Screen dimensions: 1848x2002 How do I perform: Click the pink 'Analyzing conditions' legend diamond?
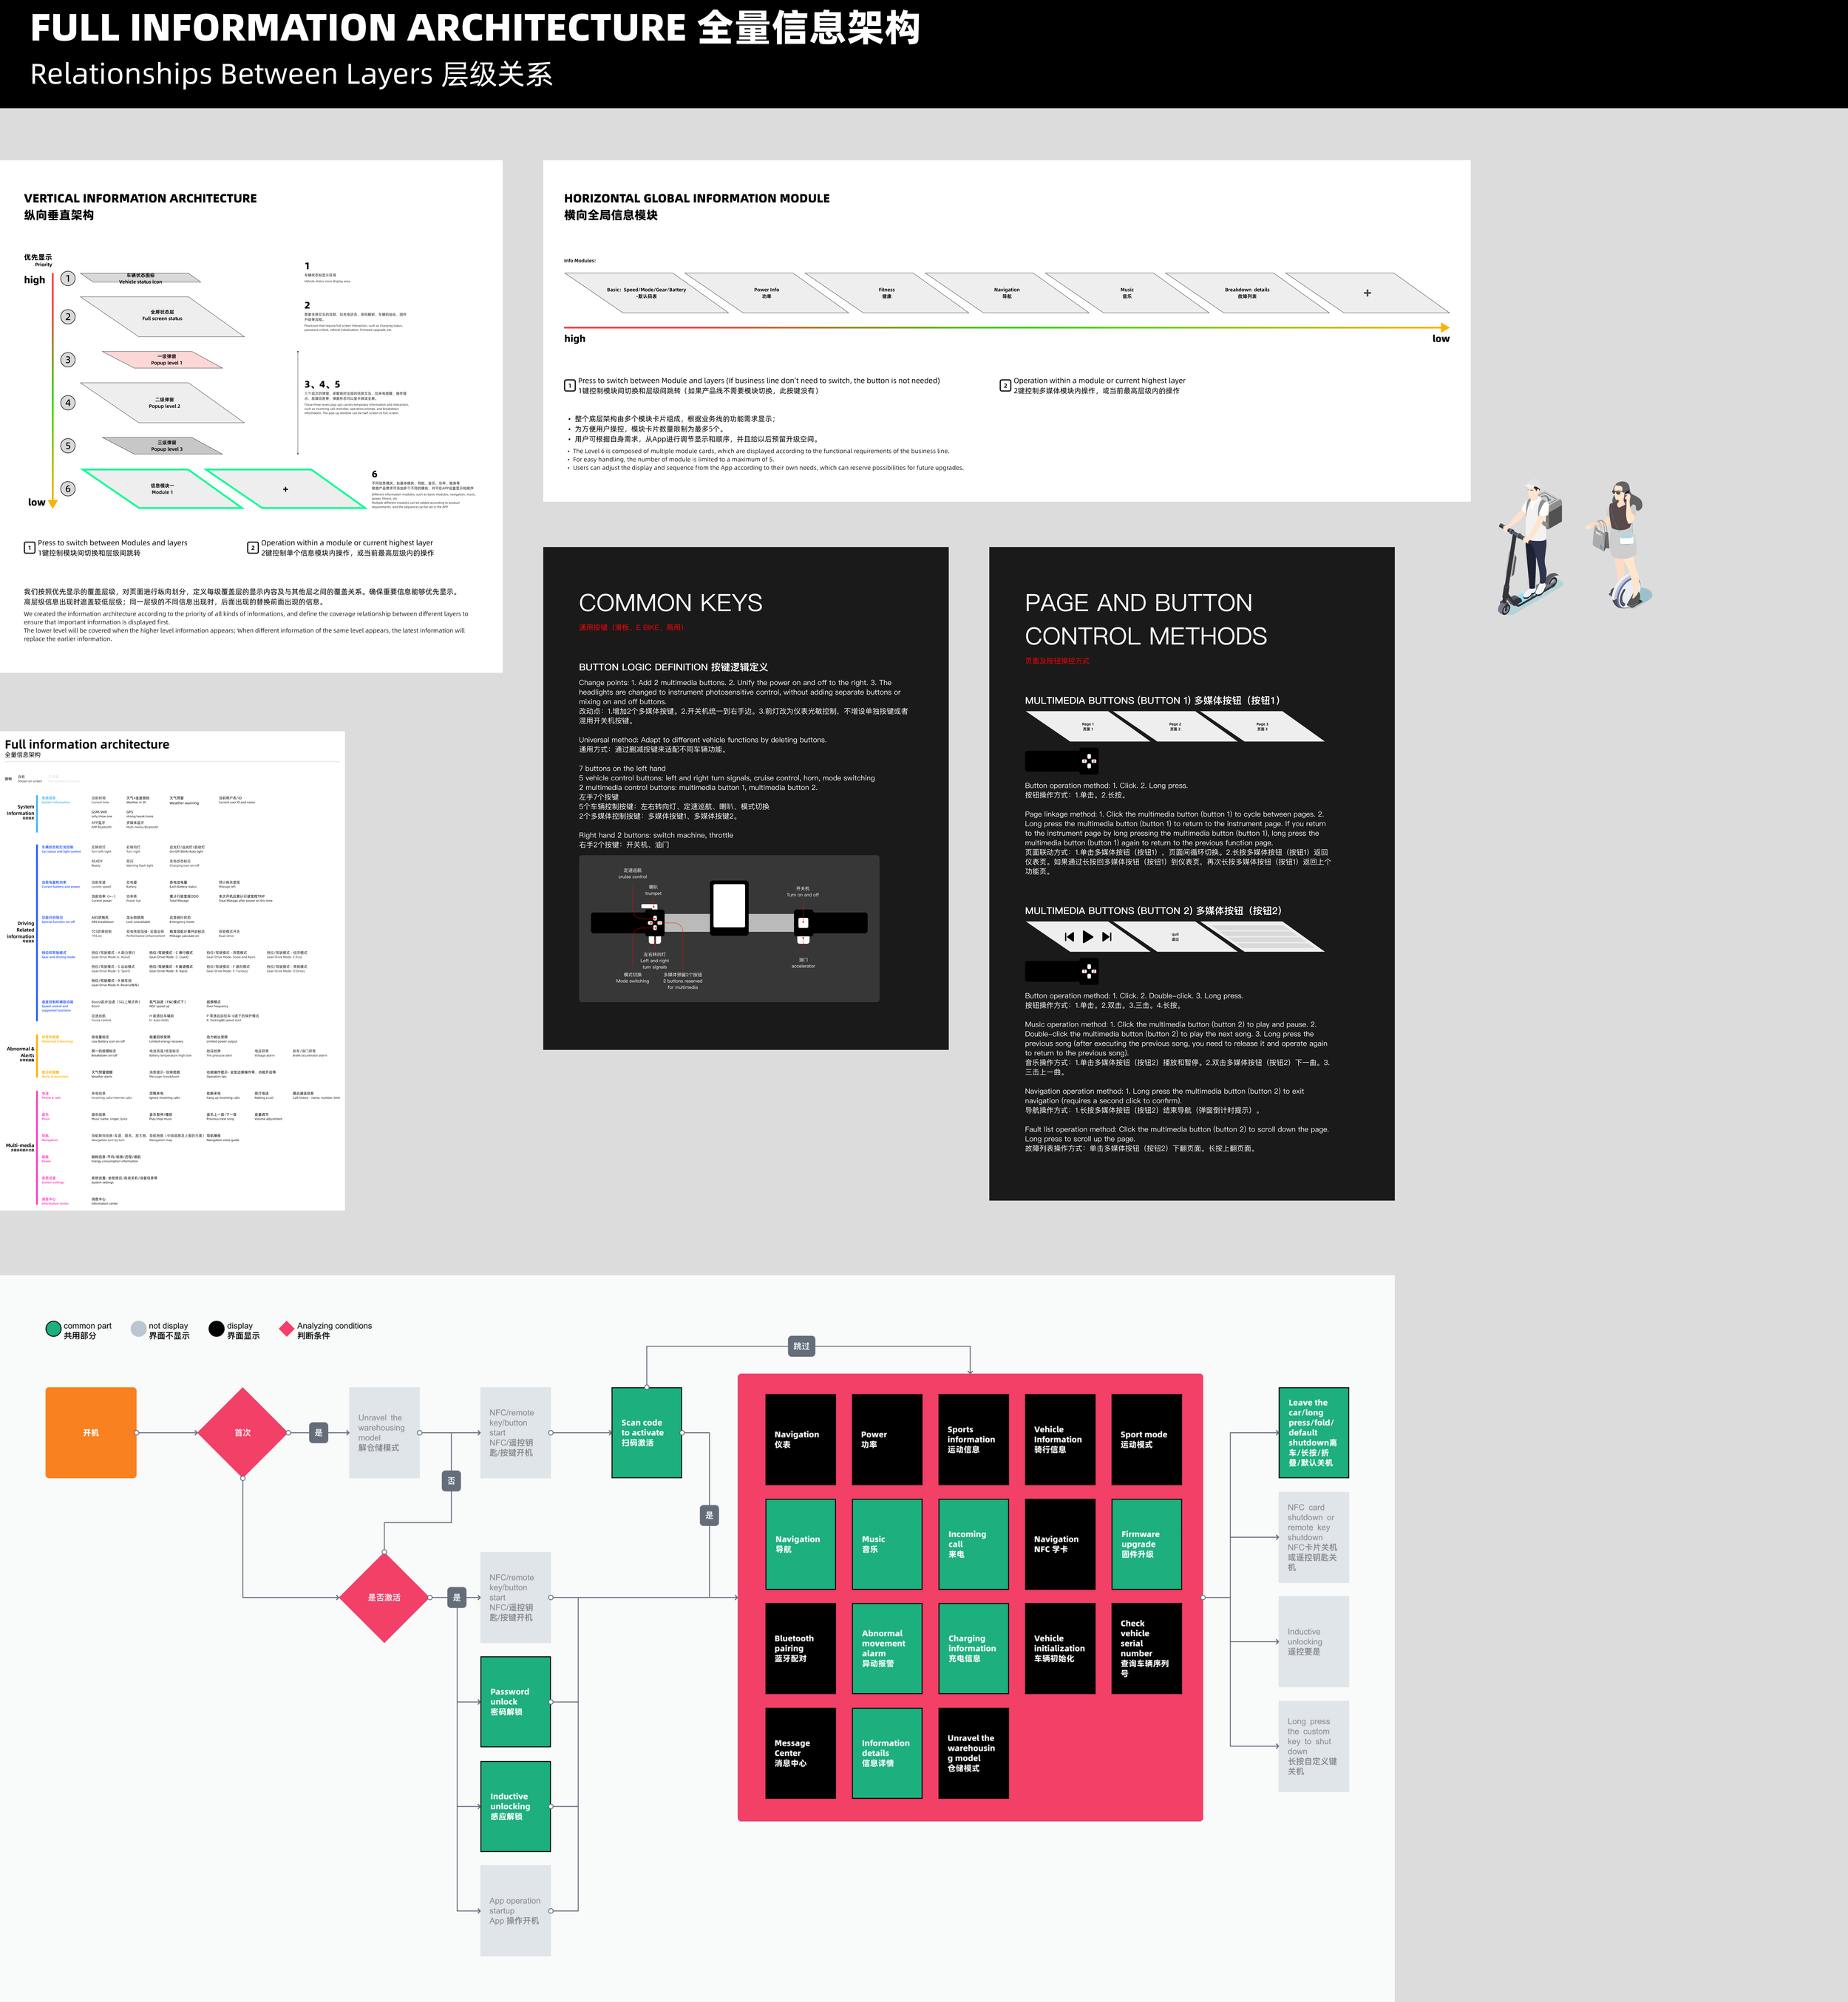click(x=286, y=1329)
